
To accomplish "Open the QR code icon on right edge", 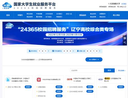I will (x=125, y=38).
